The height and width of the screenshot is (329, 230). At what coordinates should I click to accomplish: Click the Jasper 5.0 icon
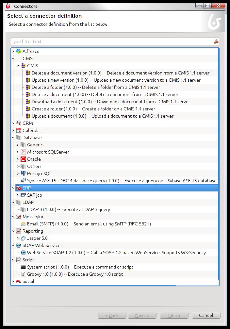click(23, 238)
